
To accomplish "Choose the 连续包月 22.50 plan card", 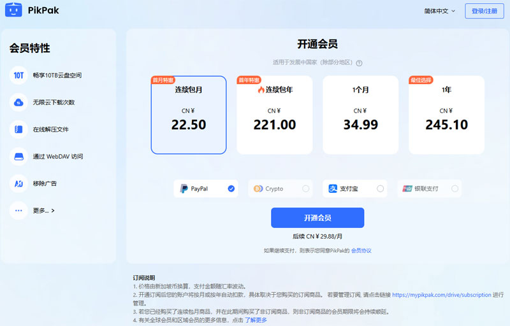I will point(189,115).
